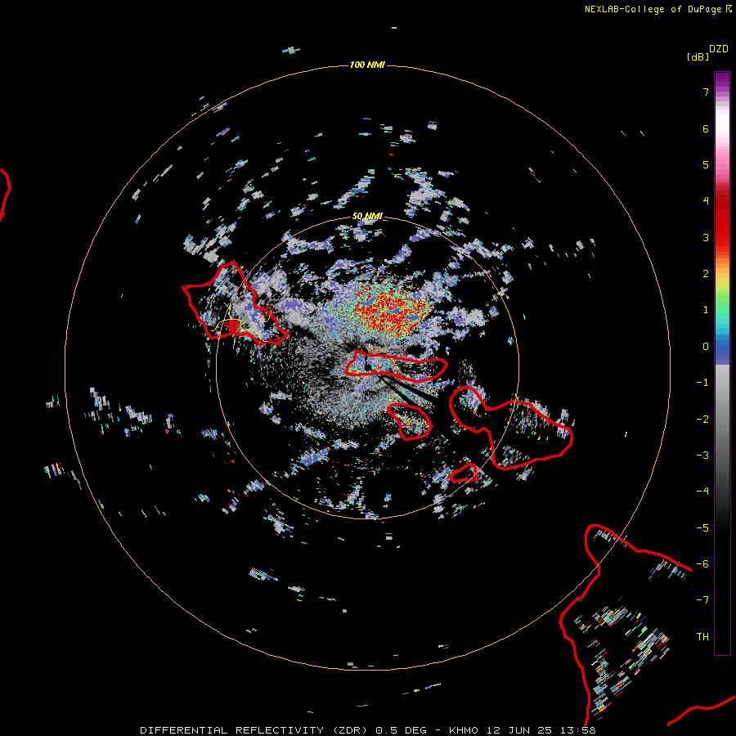The image size is (736, 736).
Task: Click the -2 value on the color scale
Action: click(702, 420)
